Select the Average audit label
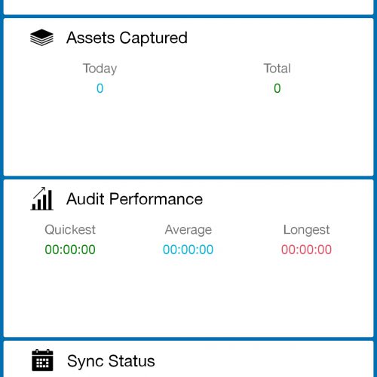The height and width of the screenshot is (377, 377). coord(188,230)
